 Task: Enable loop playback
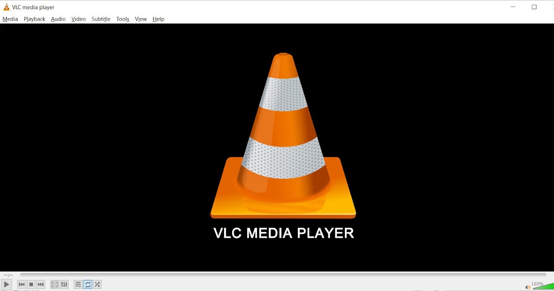87,284
